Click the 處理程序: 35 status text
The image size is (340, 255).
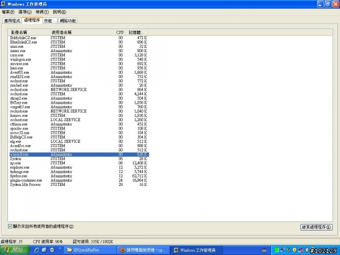pyautogui.click(x=12, y=242)
